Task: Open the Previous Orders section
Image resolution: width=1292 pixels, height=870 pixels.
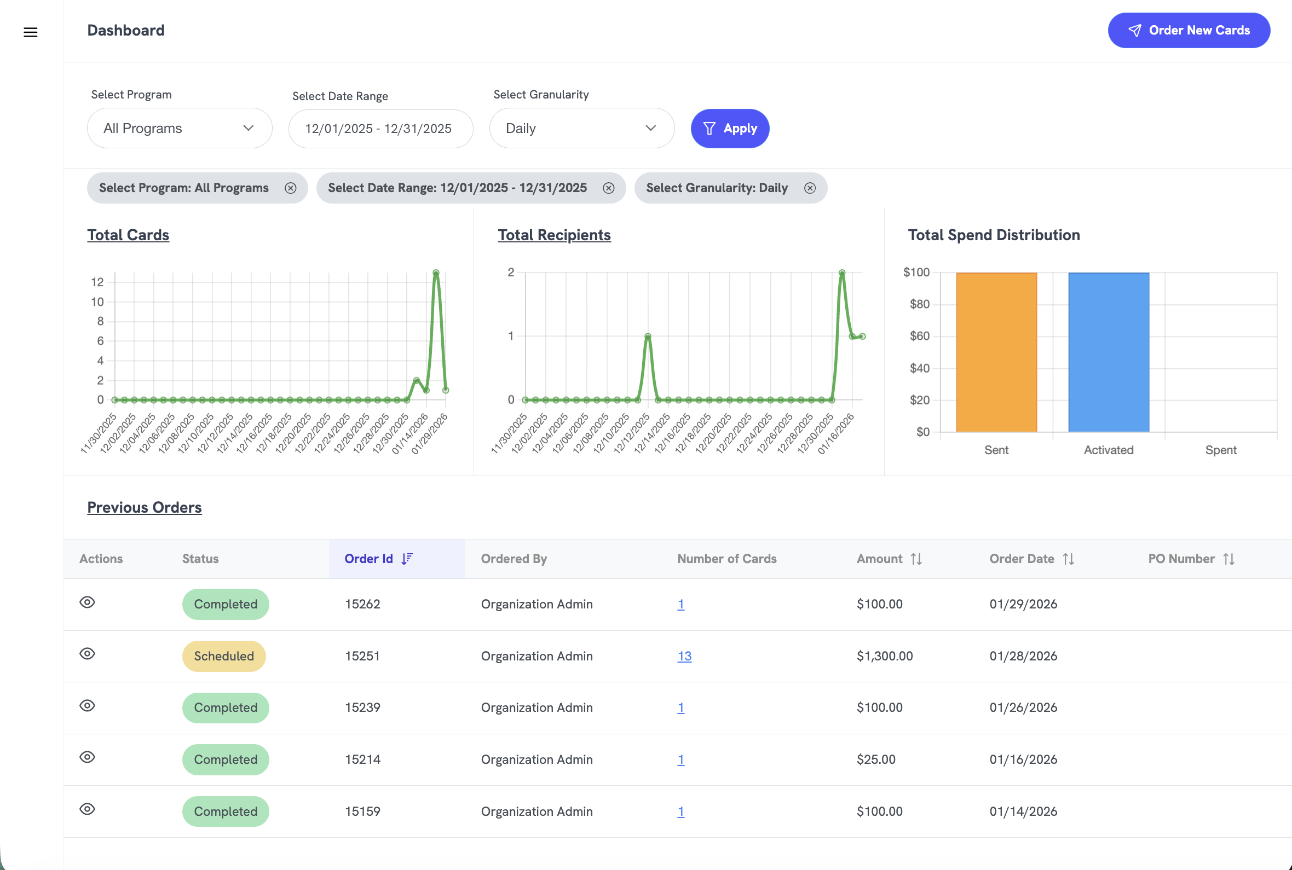Action: pos(145,507)
